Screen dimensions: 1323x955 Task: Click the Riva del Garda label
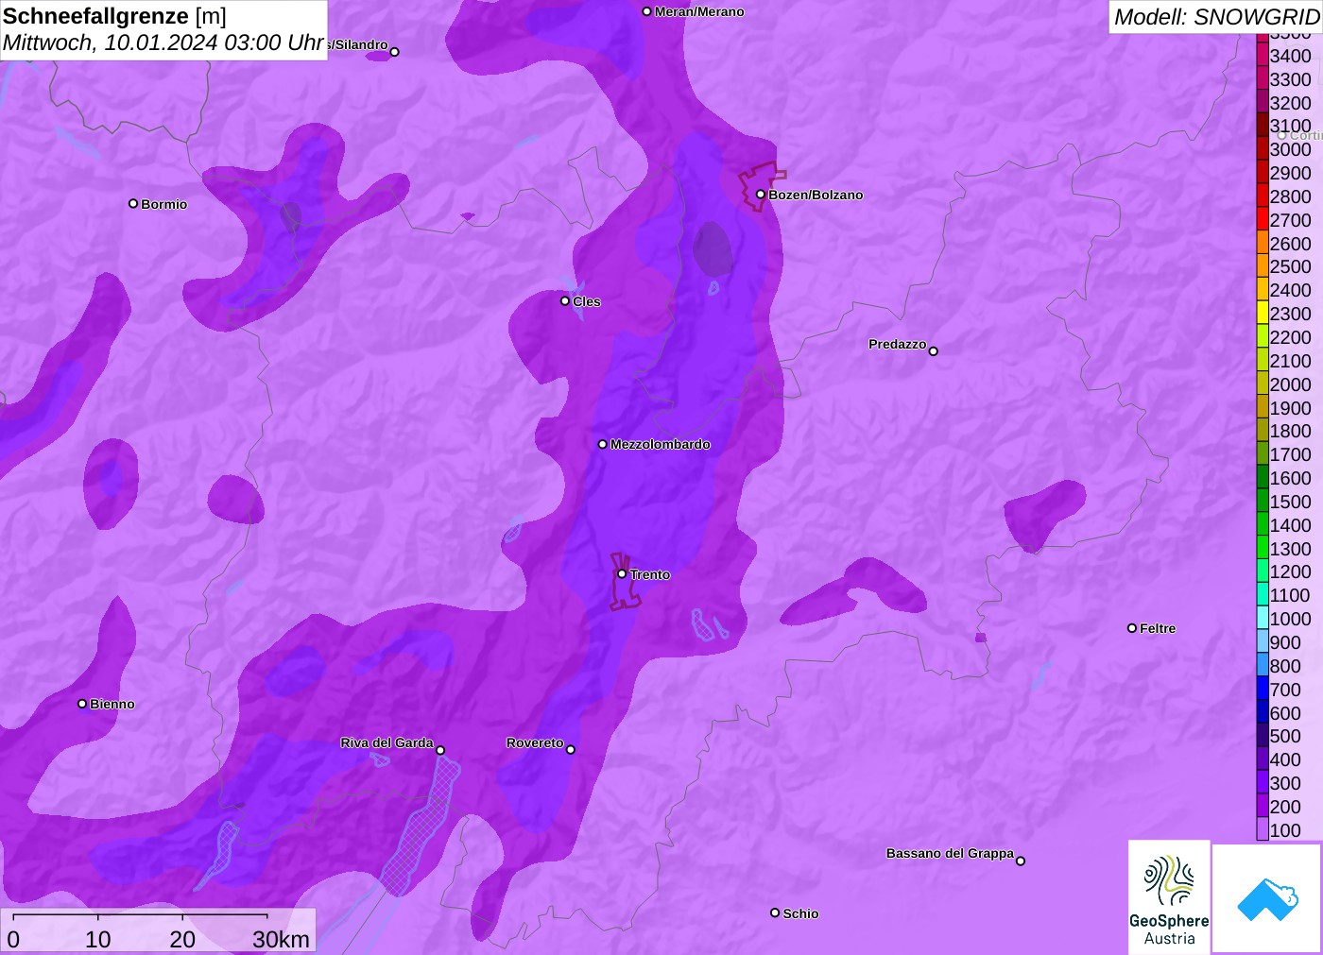point(387,742)
